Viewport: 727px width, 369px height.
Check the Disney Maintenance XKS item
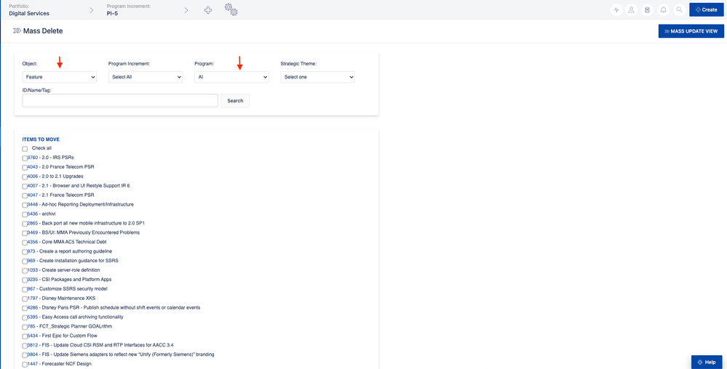click(25, 299)
